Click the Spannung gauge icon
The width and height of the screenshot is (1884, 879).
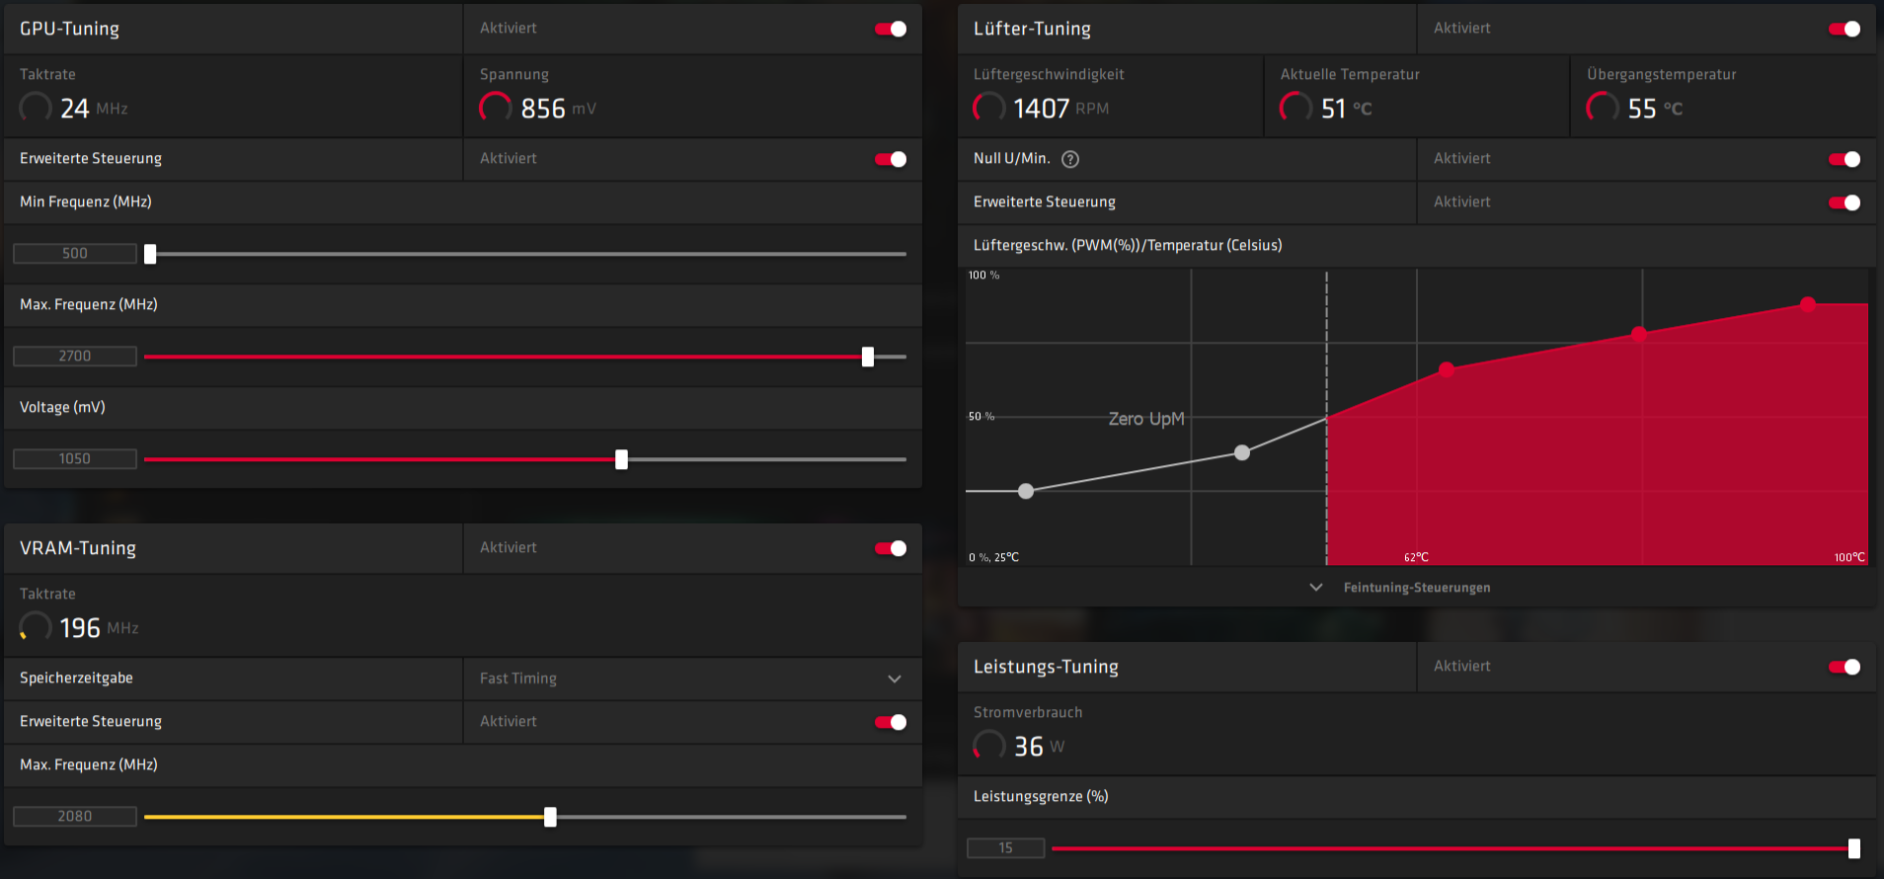[496, 107]
